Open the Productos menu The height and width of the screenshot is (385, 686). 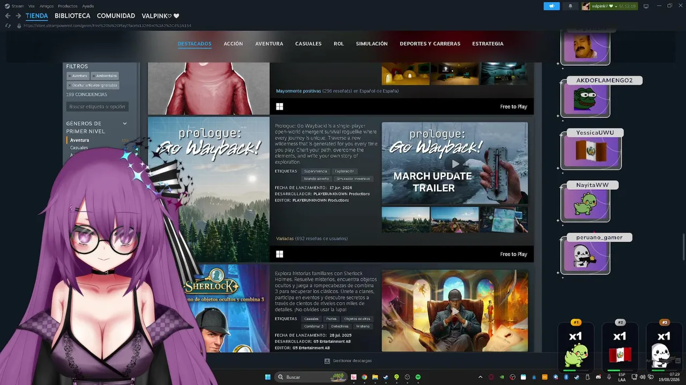click(68, 6)
